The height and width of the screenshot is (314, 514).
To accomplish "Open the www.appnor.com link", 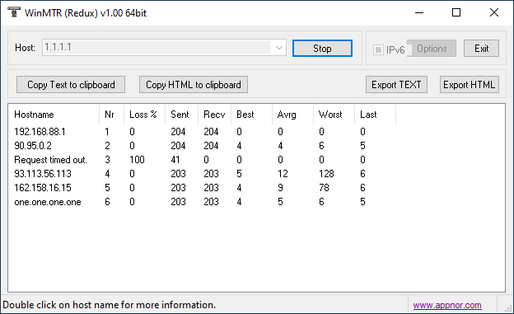I will point(447,305).
